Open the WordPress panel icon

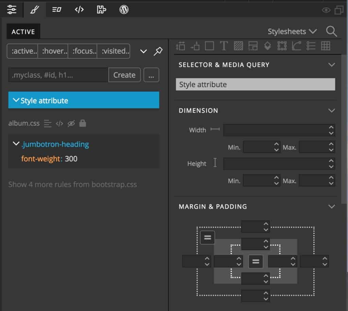124,10
